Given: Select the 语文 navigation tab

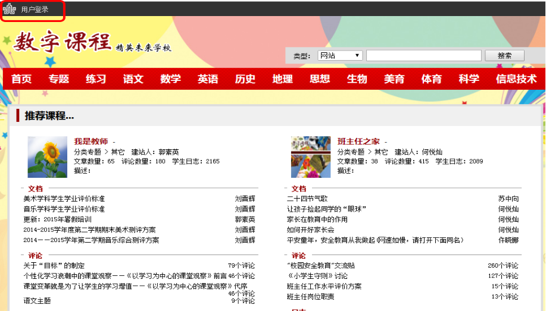Looking at the screenshot, I should pyautogui.click(x=133, y=79).
